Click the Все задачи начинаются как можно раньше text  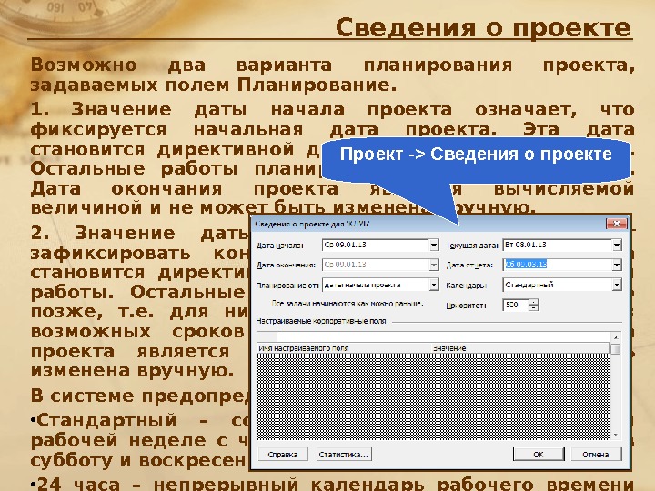point(348,303)
